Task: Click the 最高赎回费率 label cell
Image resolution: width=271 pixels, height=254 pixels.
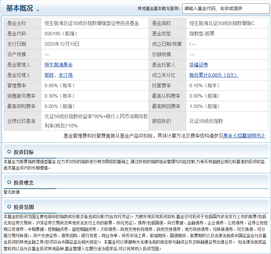Action: pos(167,106)
